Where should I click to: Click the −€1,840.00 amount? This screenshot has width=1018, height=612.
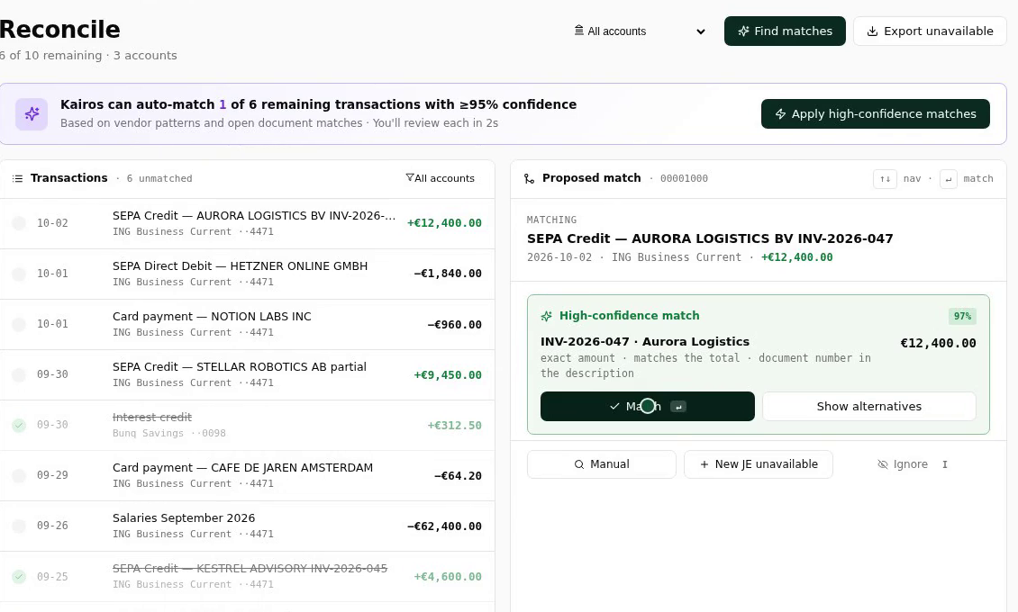pyautogui.click(x=448, y=274)
